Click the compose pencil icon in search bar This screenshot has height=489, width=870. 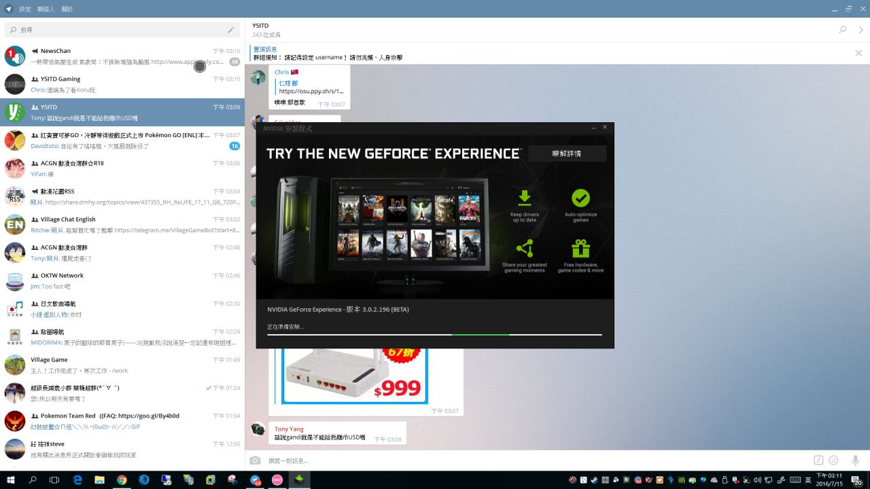tap(231, 30)
